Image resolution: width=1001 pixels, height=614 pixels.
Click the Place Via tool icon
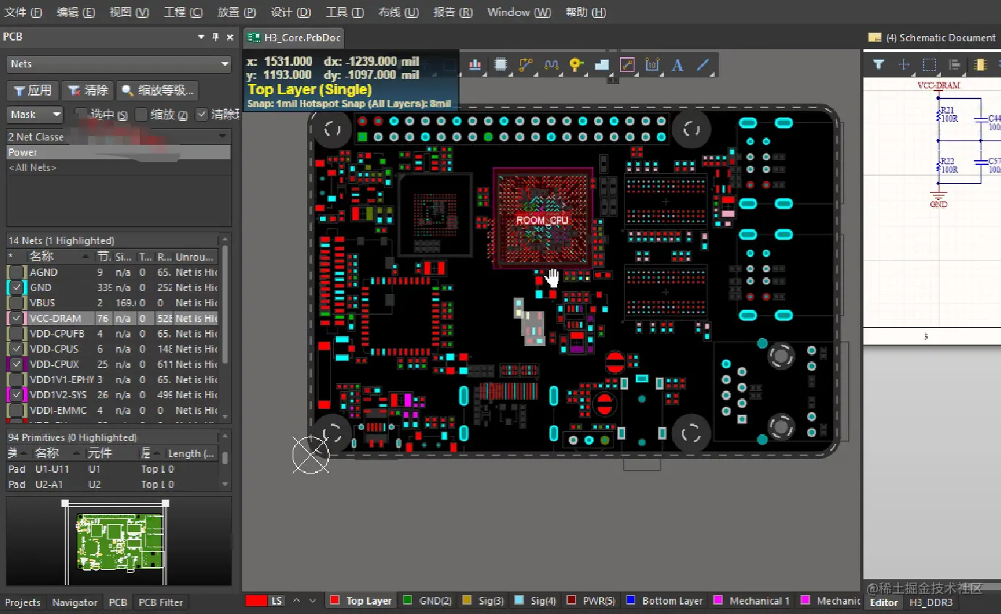click(x=577, y=65)
